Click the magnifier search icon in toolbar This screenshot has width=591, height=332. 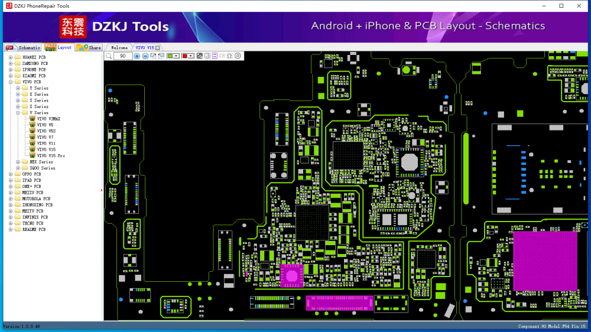pyautogui.click(x=109, y=56)
